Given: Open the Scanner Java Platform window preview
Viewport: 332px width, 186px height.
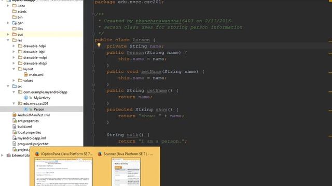Looking at the screenshot, I should pyautogui.click(x=126, y=172).
